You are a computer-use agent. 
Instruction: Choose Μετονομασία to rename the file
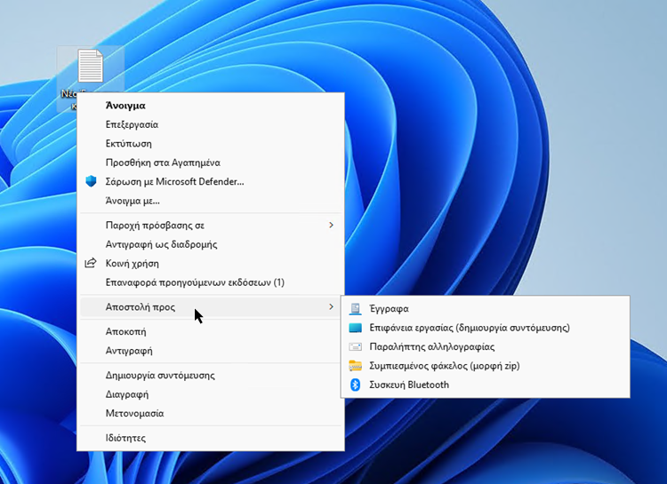click(x=211, y=413)
